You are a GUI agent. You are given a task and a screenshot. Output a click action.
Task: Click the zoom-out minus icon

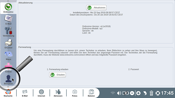point(132,93)
